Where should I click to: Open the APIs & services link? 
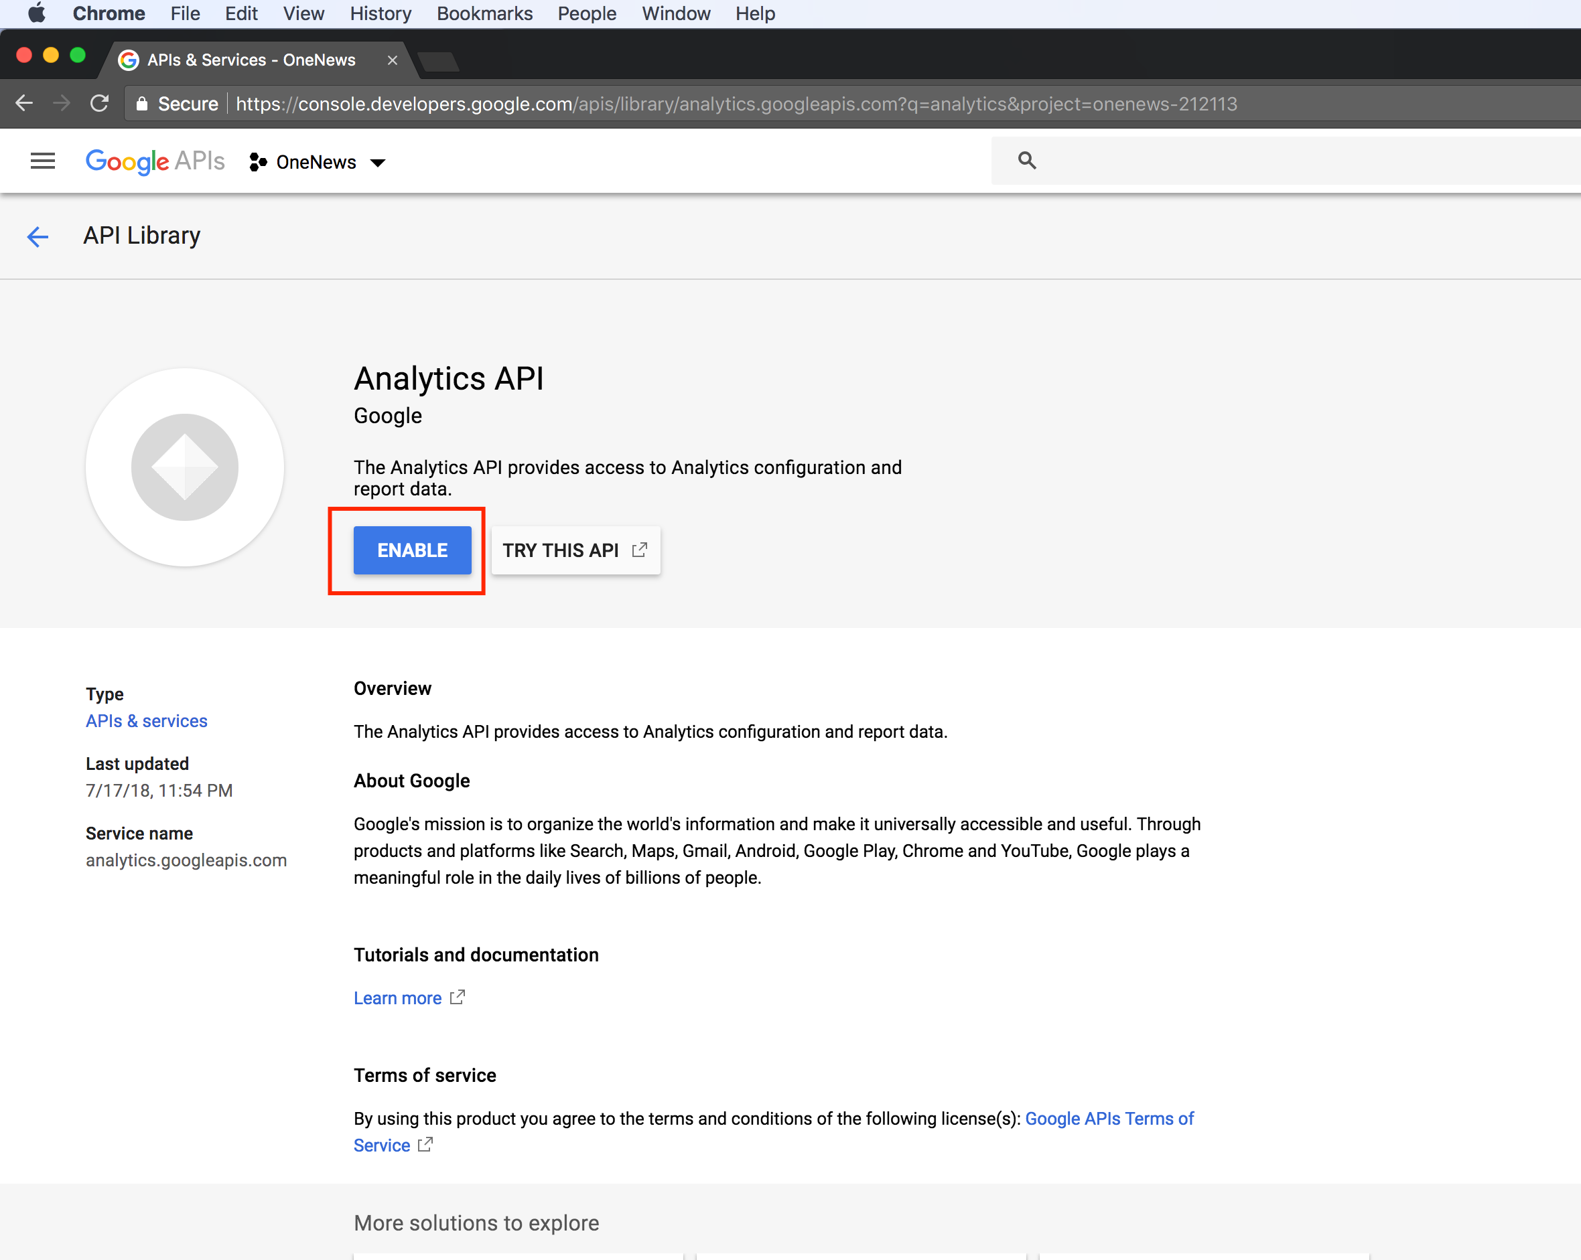[147, 720]
